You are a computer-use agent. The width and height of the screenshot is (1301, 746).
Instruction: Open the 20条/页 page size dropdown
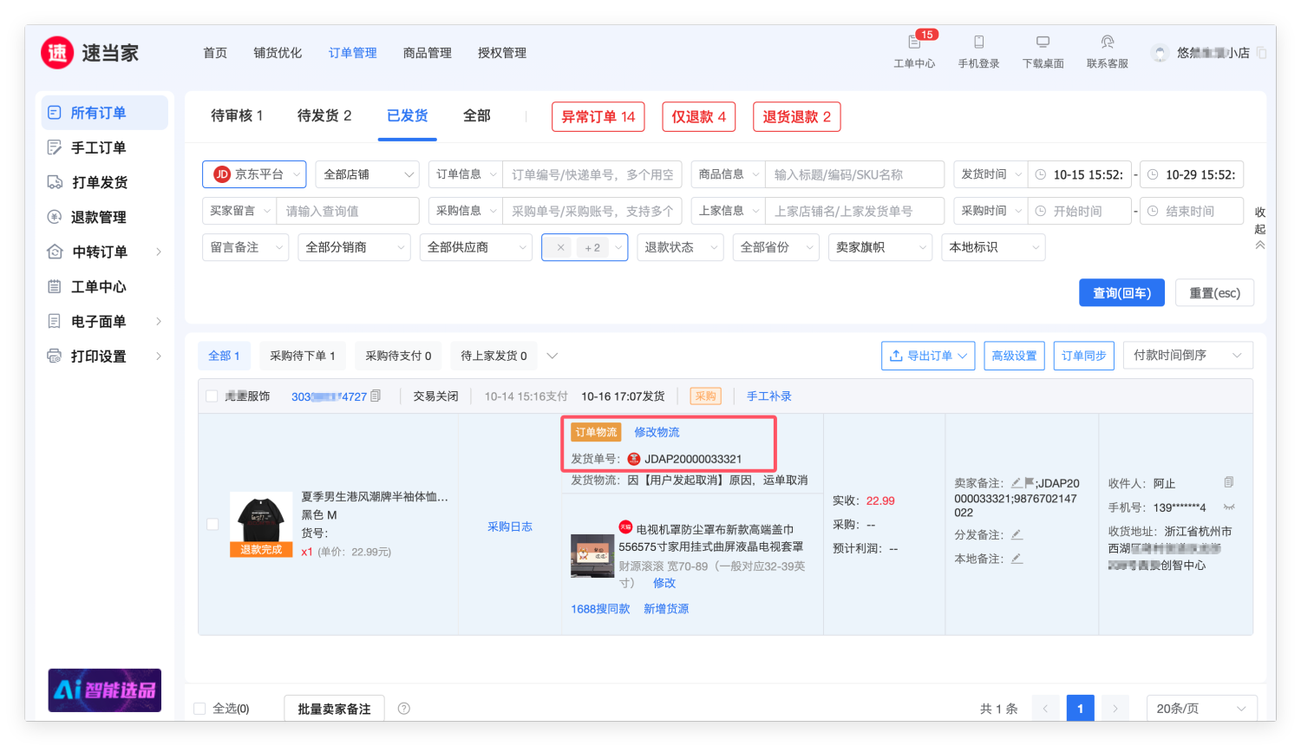[1201, 709]
